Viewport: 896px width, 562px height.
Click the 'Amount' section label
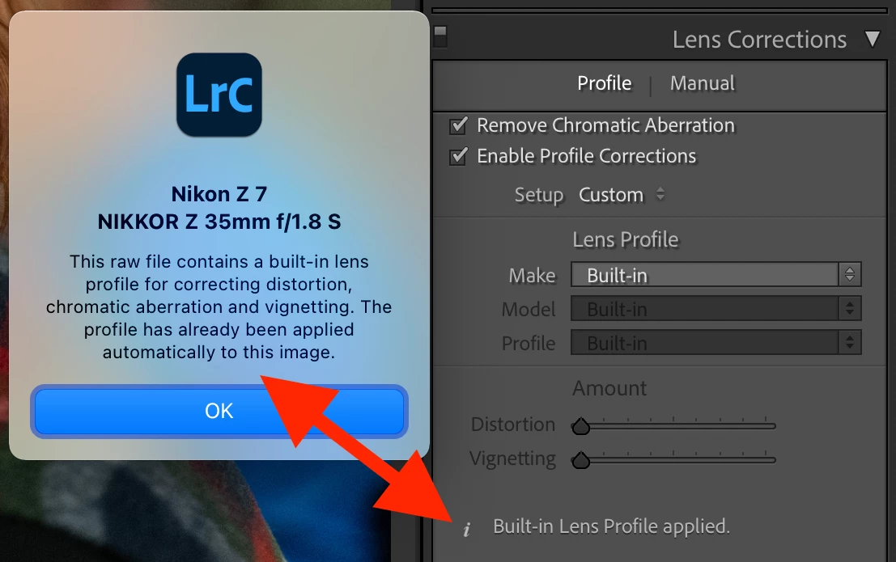tap(609, 388)
